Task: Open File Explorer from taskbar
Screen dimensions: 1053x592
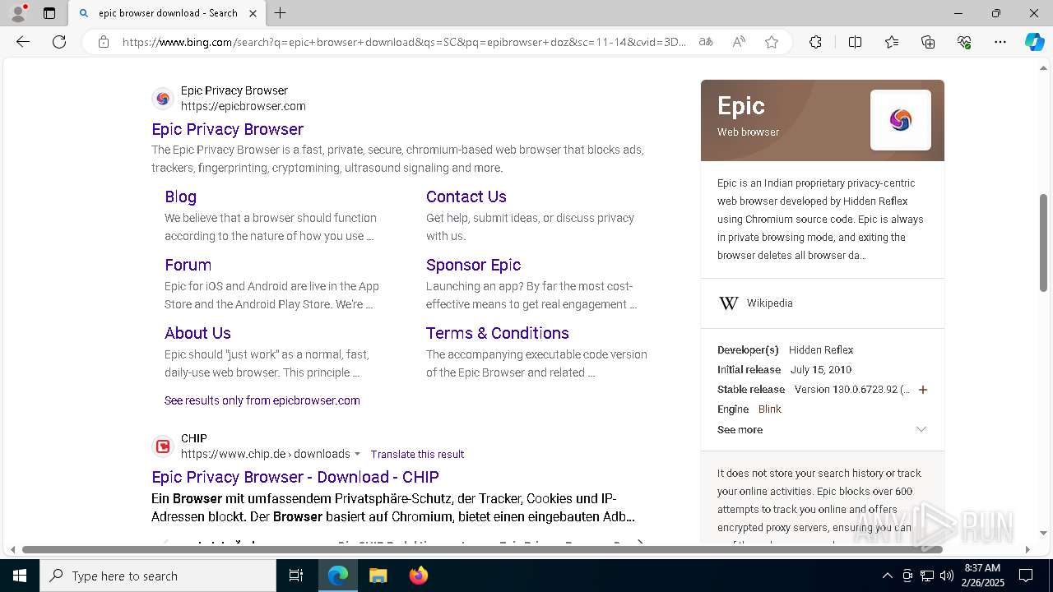Action: coord(378,576)
